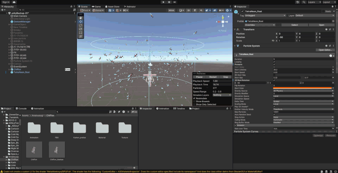Choose the Rect tool in Scene toolbar
The image size is (338, 173).
coord(81,33)
